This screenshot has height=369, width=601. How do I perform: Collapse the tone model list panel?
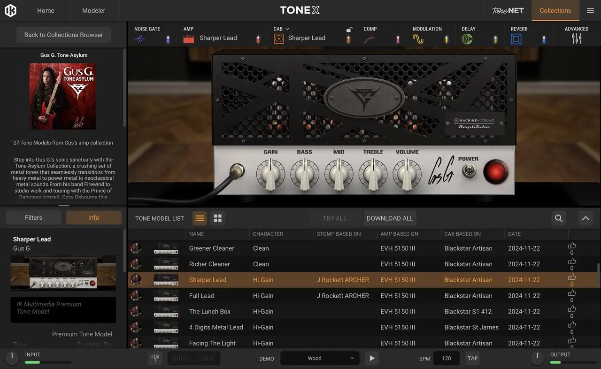click(x=585, y=218)
